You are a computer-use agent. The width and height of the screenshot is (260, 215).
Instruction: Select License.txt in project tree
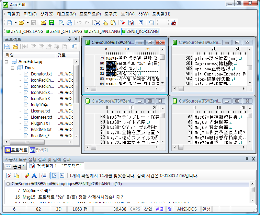(x=41, y=111)
